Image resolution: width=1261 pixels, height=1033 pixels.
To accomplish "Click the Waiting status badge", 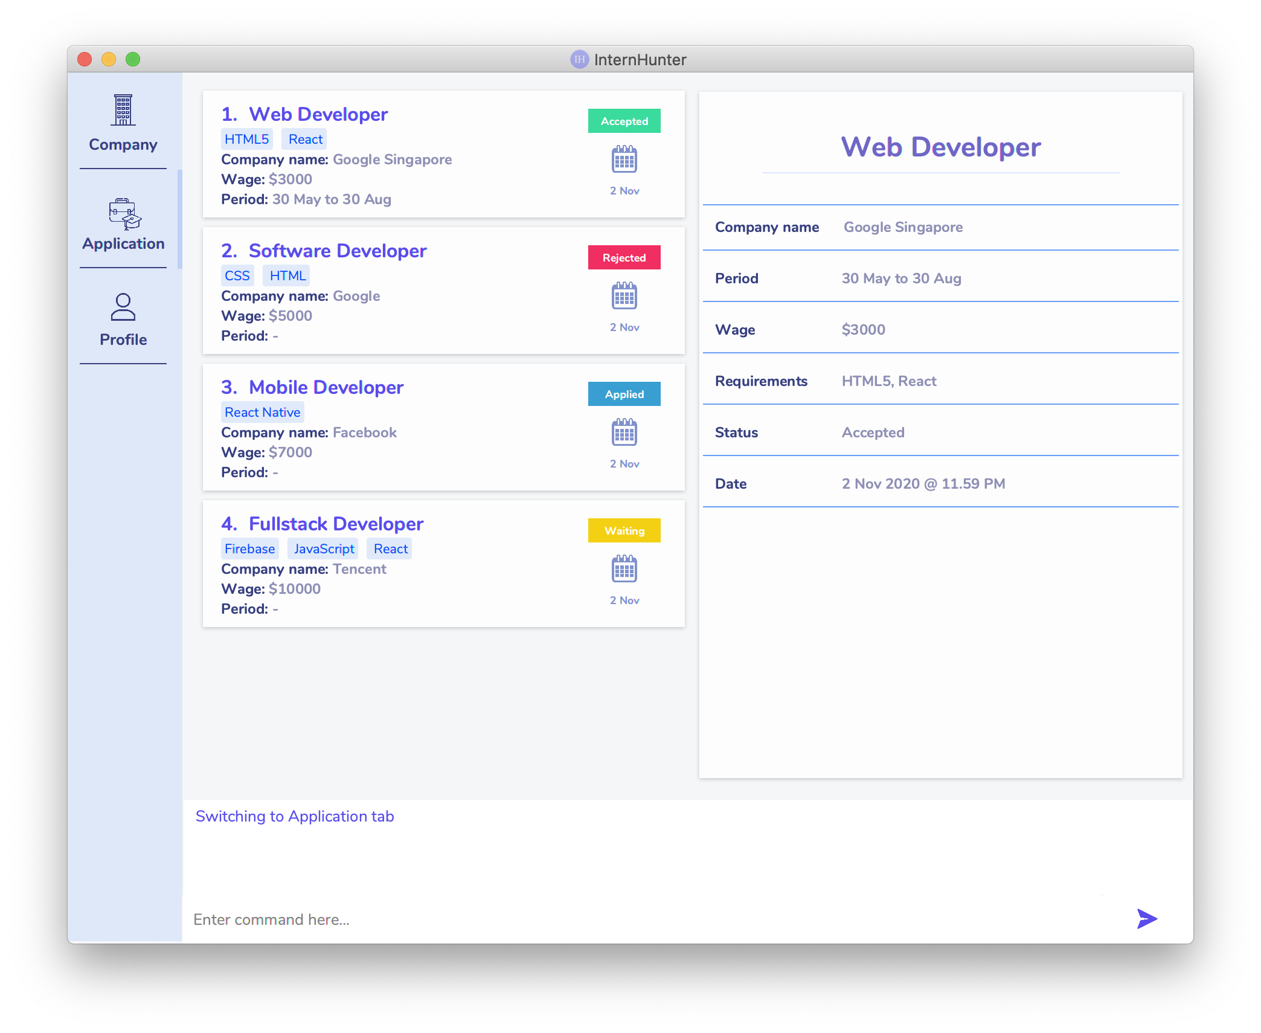I will point(624,530).
